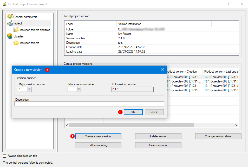Viewport: 248px width, 167px height.
Task: Decrease the Minor version number
Action: pos(79,90)
